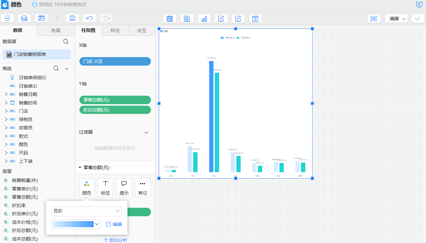Start presentation mode in top-right corner
This screenshot has width=426, height=243.
tap(419, 5)
